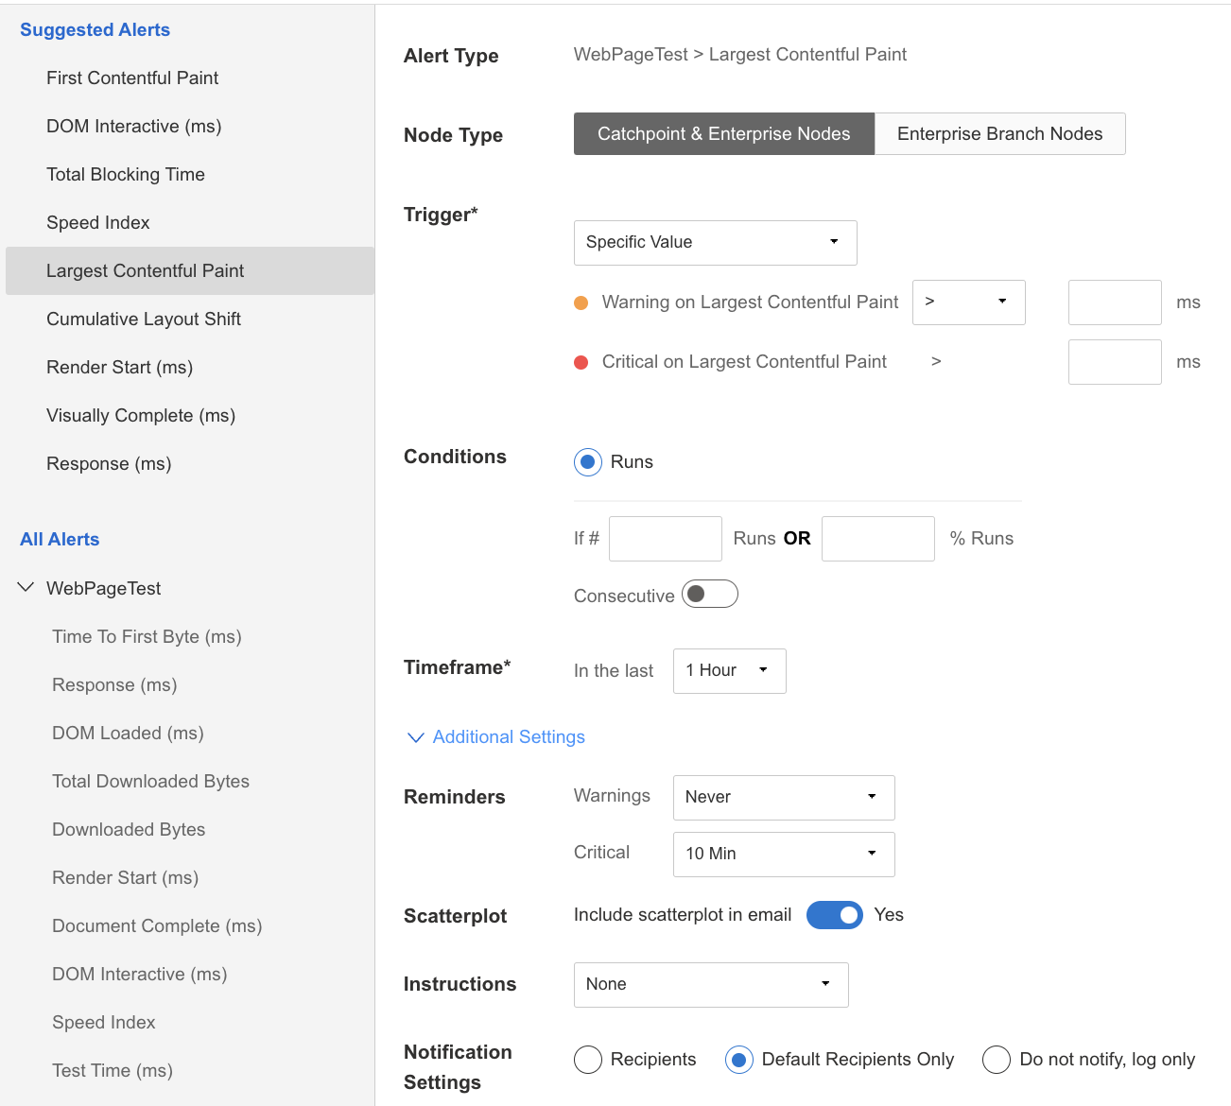
Task: Select Visually Complete (ms) alert
Action: point(141,416)
